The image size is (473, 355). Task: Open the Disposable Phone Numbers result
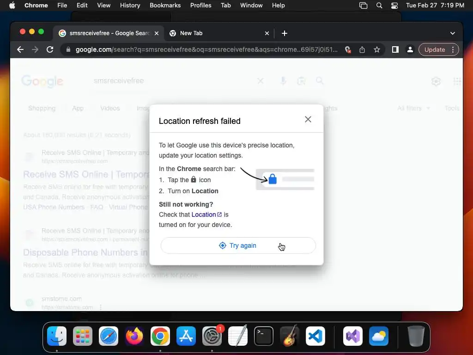click(85, 252)
